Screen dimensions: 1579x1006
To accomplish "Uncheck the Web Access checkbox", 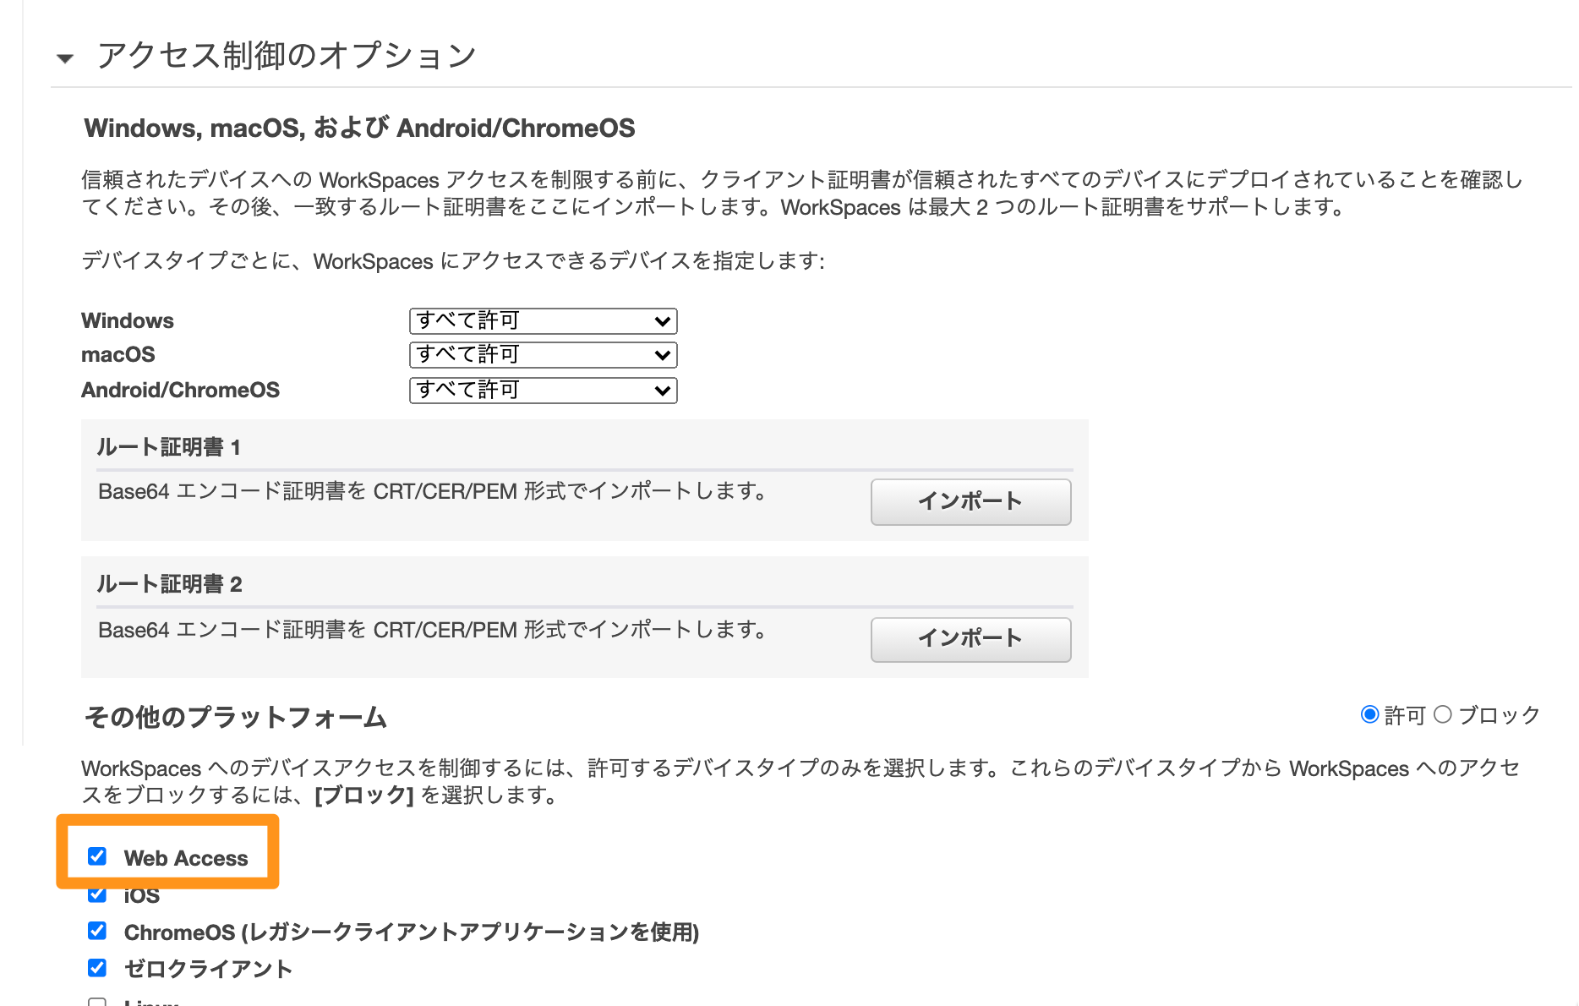I will pyautogui.click(x=97, y=856).
